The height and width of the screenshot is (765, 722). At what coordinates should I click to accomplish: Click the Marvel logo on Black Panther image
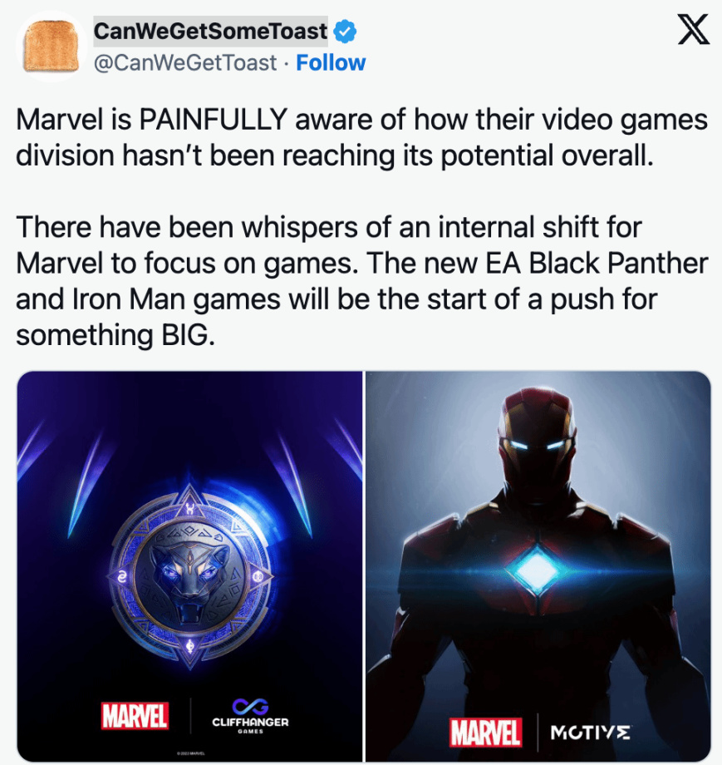click(135, 716)
